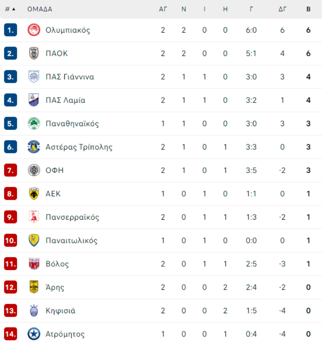Click the ΟΦΗ circular badge
Viewport: 322px width, 344px height.
34,170
